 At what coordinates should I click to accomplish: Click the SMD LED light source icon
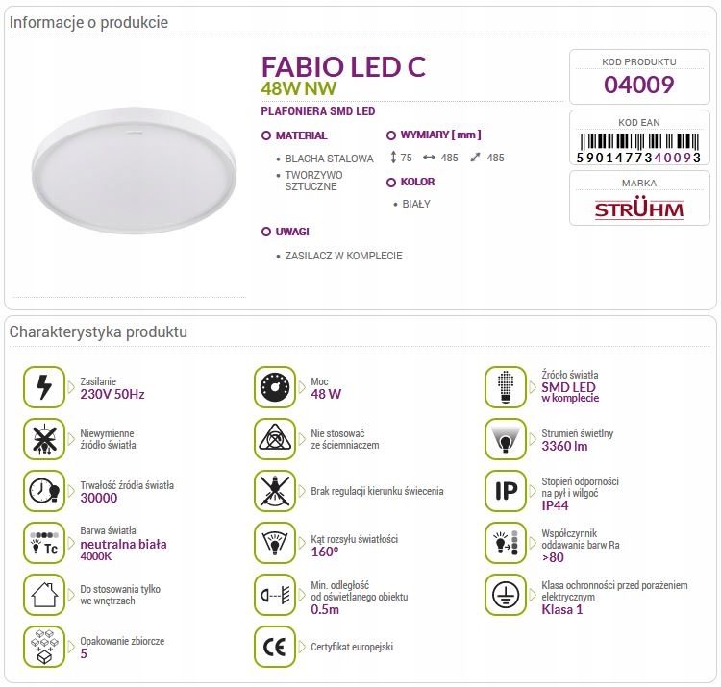tap(507, 386)
